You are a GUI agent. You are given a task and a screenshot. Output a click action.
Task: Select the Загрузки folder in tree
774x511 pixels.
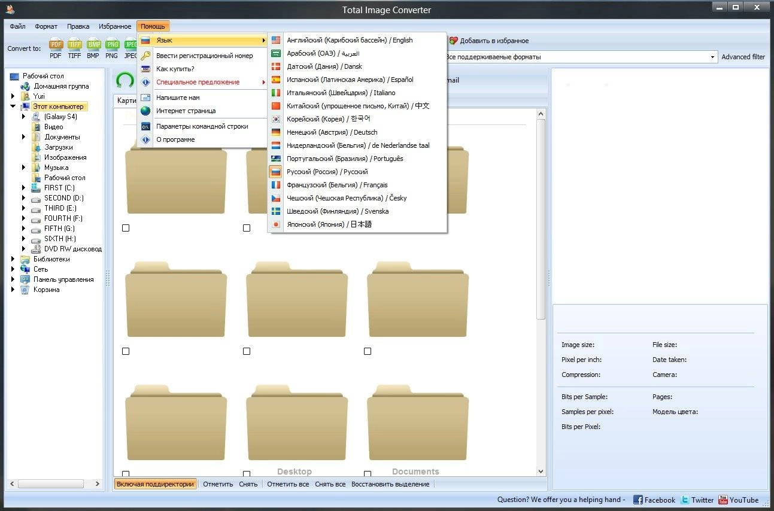pos(59,147)
